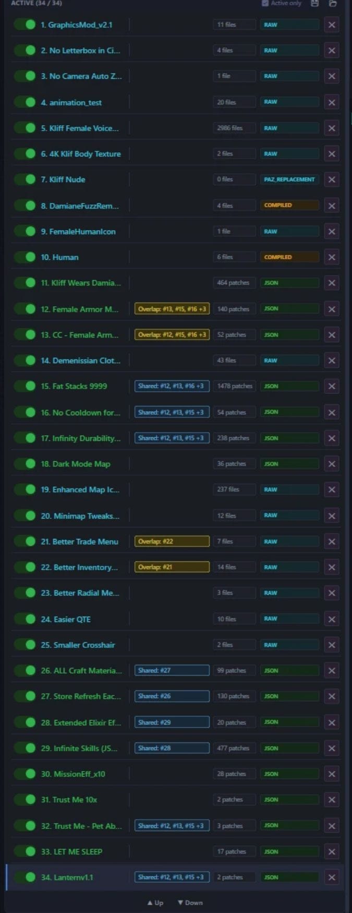Image resolution: width=352 pixels, height=913 pixels.
Task: Disable the animation_test mod toggle
Action: point(25,102)
